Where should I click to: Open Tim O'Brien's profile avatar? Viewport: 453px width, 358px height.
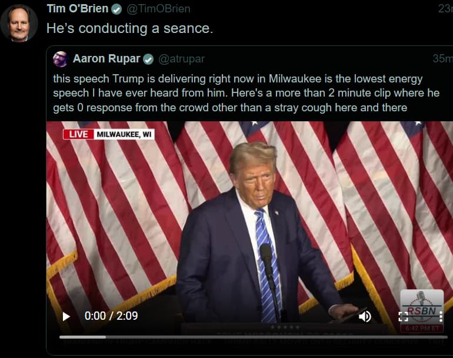click(19, 24)
